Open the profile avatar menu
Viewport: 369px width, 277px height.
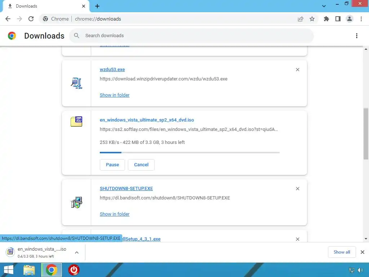[x=350, y=19]
